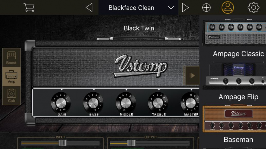Open the settings gear
The width and height of the screenshot is (266, 149).
(253, 8)
